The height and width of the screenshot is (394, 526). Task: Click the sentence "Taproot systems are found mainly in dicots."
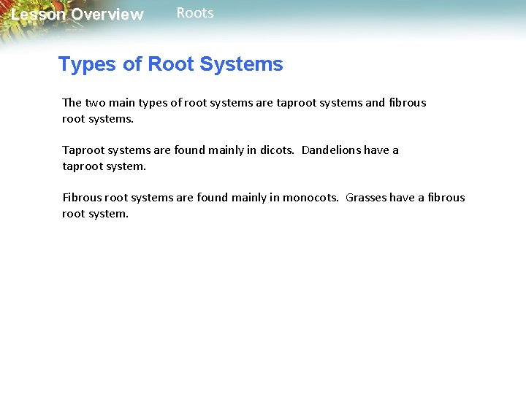pyautogui.click(x=178, y=150)
